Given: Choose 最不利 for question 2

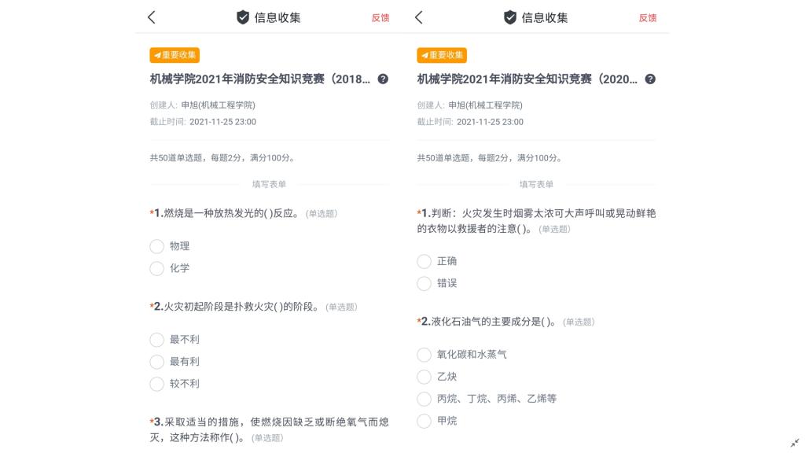Looking at the screenshot, I should point(157,340).
